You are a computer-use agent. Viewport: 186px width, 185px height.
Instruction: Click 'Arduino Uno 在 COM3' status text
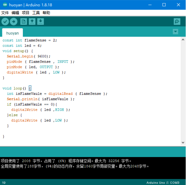click(x=163, y=183)
